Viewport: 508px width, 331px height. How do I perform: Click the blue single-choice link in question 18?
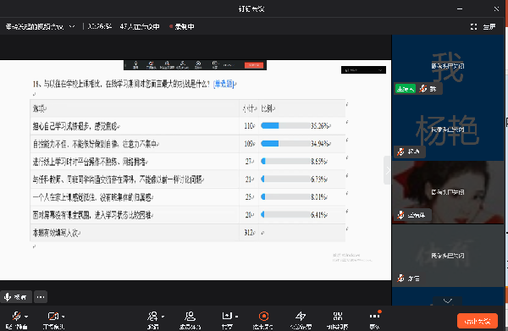point(224,84)
